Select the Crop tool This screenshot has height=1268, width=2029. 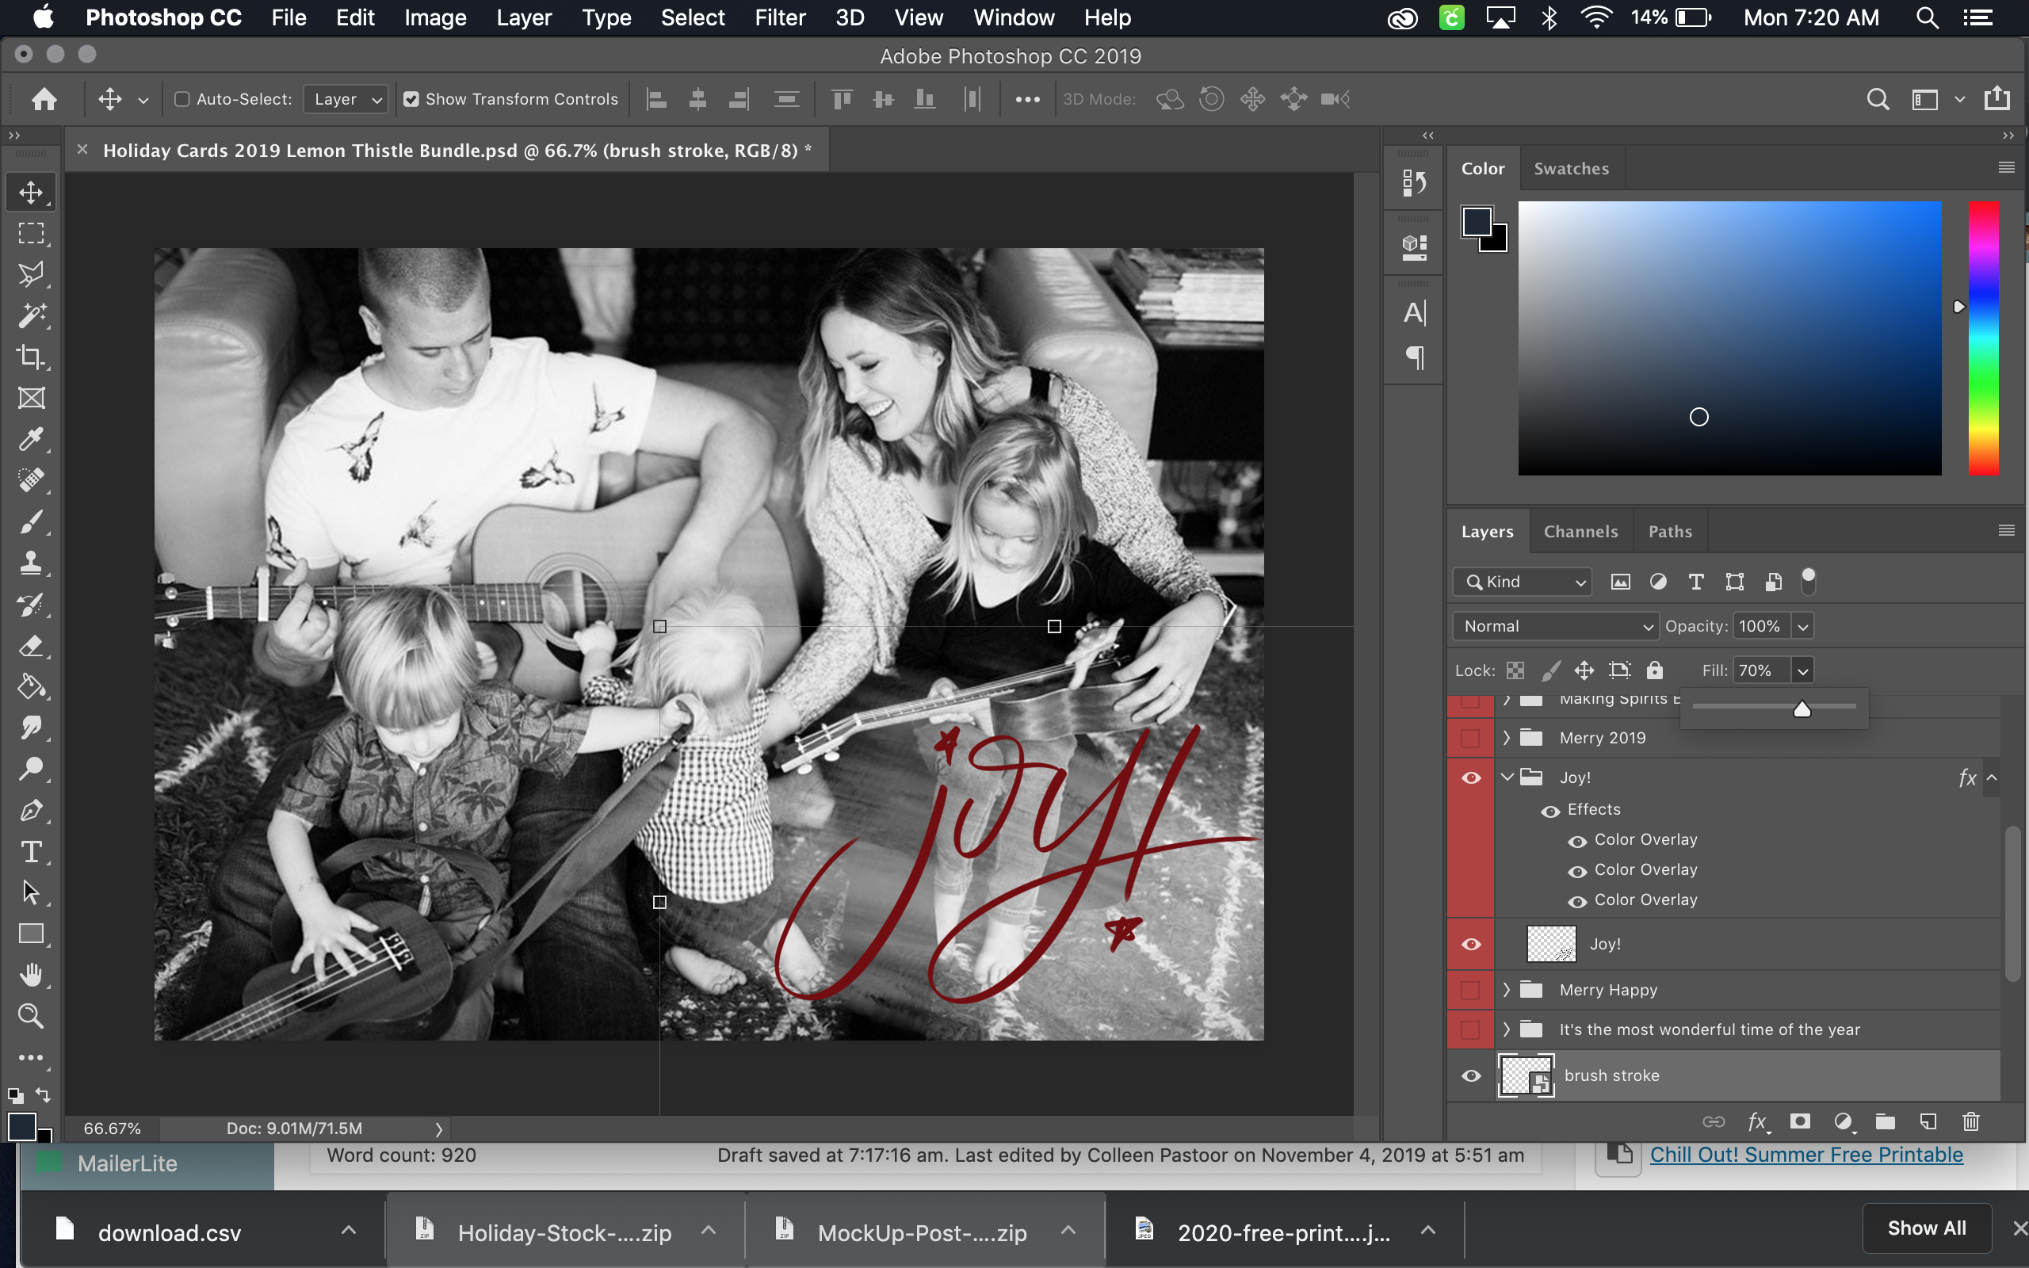pyautogui.click(x=32, y=357)
